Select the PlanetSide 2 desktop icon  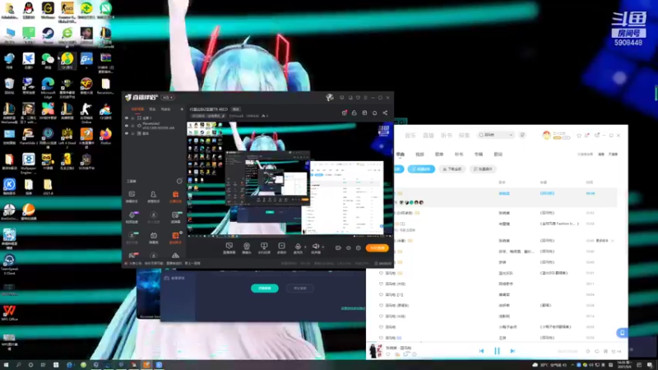tap(29, 134)
